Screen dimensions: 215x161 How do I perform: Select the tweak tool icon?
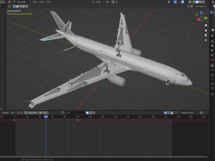pos(9,6)
